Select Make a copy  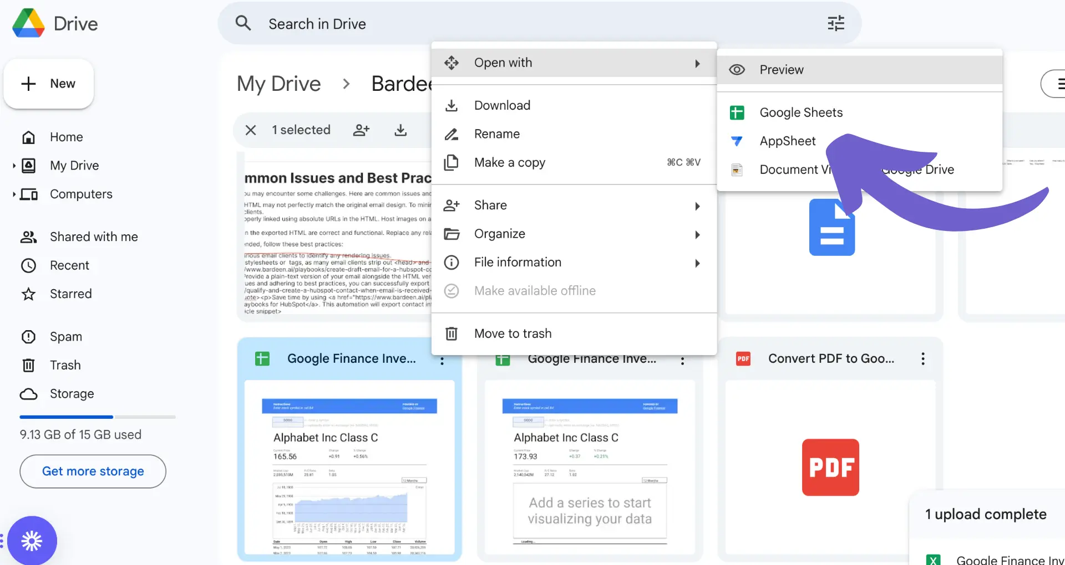click(x=574, y=162)
